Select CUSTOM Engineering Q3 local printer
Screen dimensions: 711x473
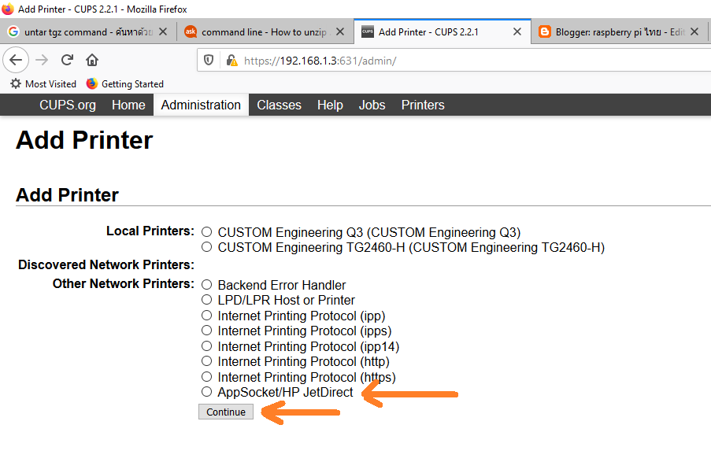pos(206,231)
